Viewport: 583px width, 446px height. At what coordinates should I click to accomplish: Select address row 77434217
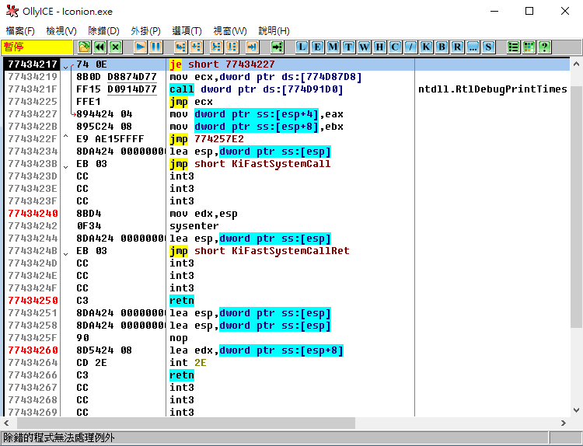pyautogui.click(x=33, y=64)
